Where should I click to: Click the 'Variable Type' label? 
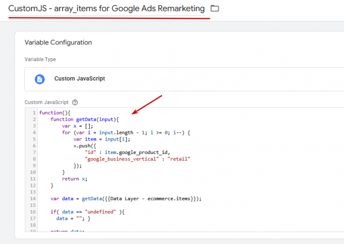coord(40,59)
